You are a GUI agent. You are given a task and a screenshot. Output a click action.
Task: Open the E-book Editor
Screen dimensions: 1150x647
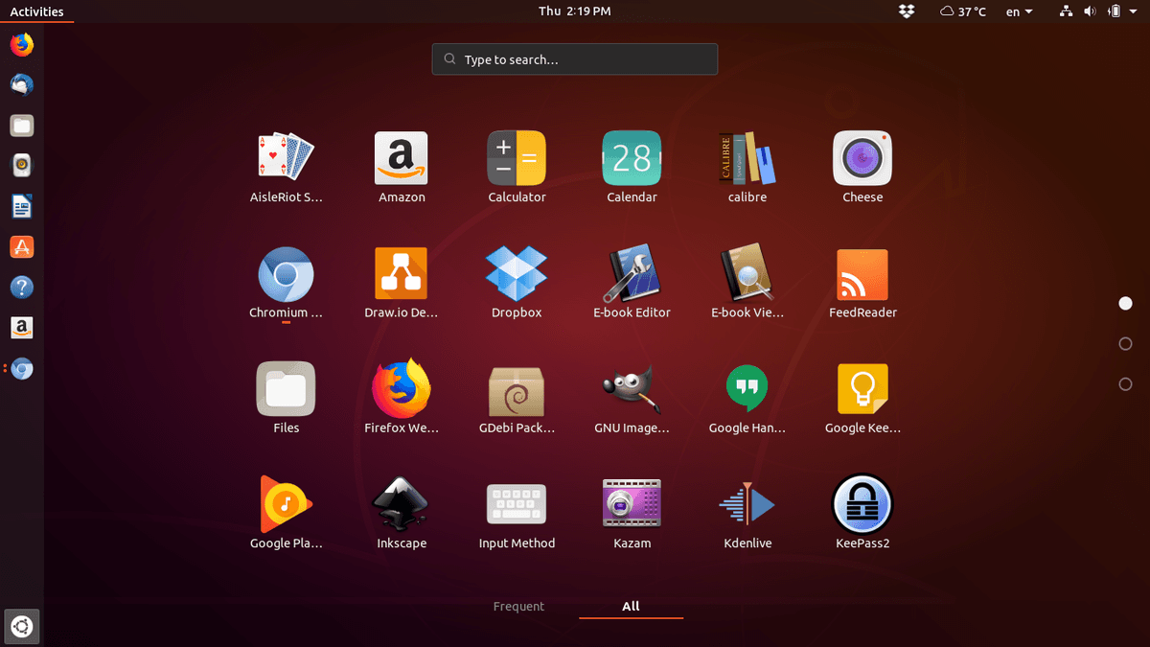[x=632, y=274]
